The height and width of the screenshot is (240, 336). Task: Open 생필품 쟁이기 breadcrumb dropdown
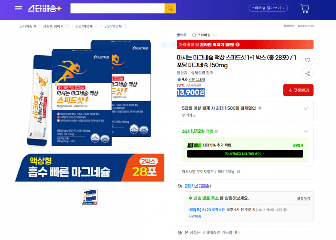click(x=67, y=26)
